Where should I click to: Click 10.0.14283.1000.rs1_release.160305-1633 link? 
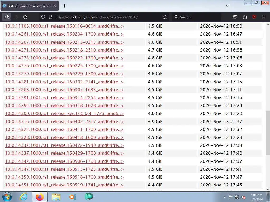coord(64,90)
